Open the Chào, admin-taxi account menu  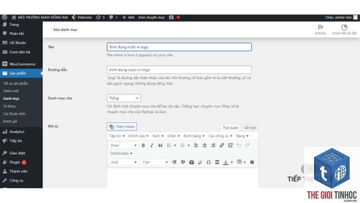[341, 17]
